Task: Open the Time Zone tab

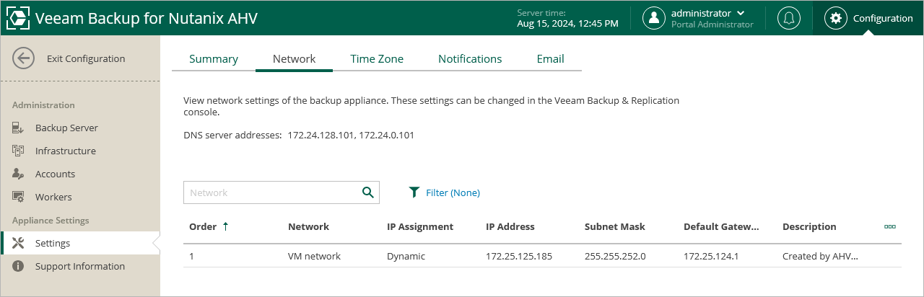Action: tap(377, 59)
